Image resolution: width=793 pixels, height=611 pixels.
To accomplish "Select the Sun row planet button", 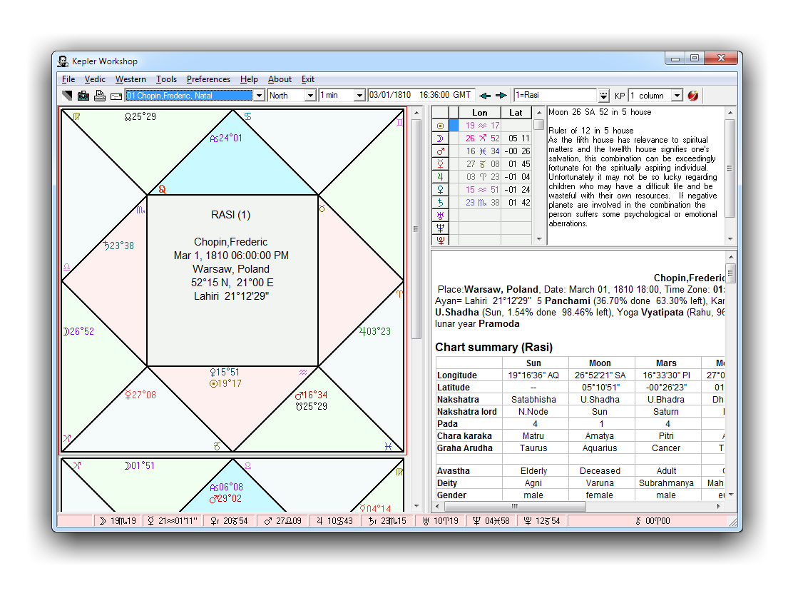I will [x=441, y=125].
